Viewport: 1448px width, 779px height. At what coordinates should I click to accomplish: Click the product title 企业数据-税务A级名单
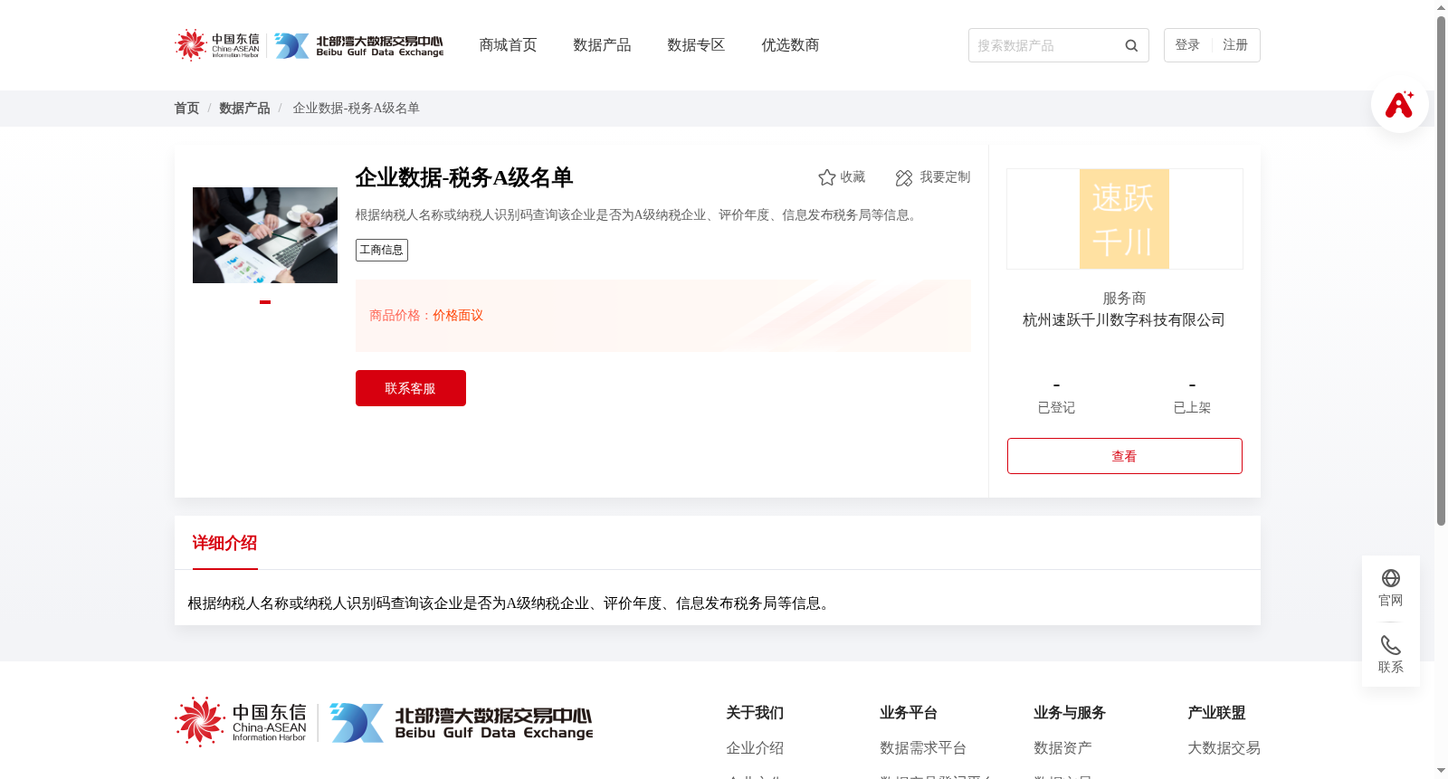click(x=464, y=177)
